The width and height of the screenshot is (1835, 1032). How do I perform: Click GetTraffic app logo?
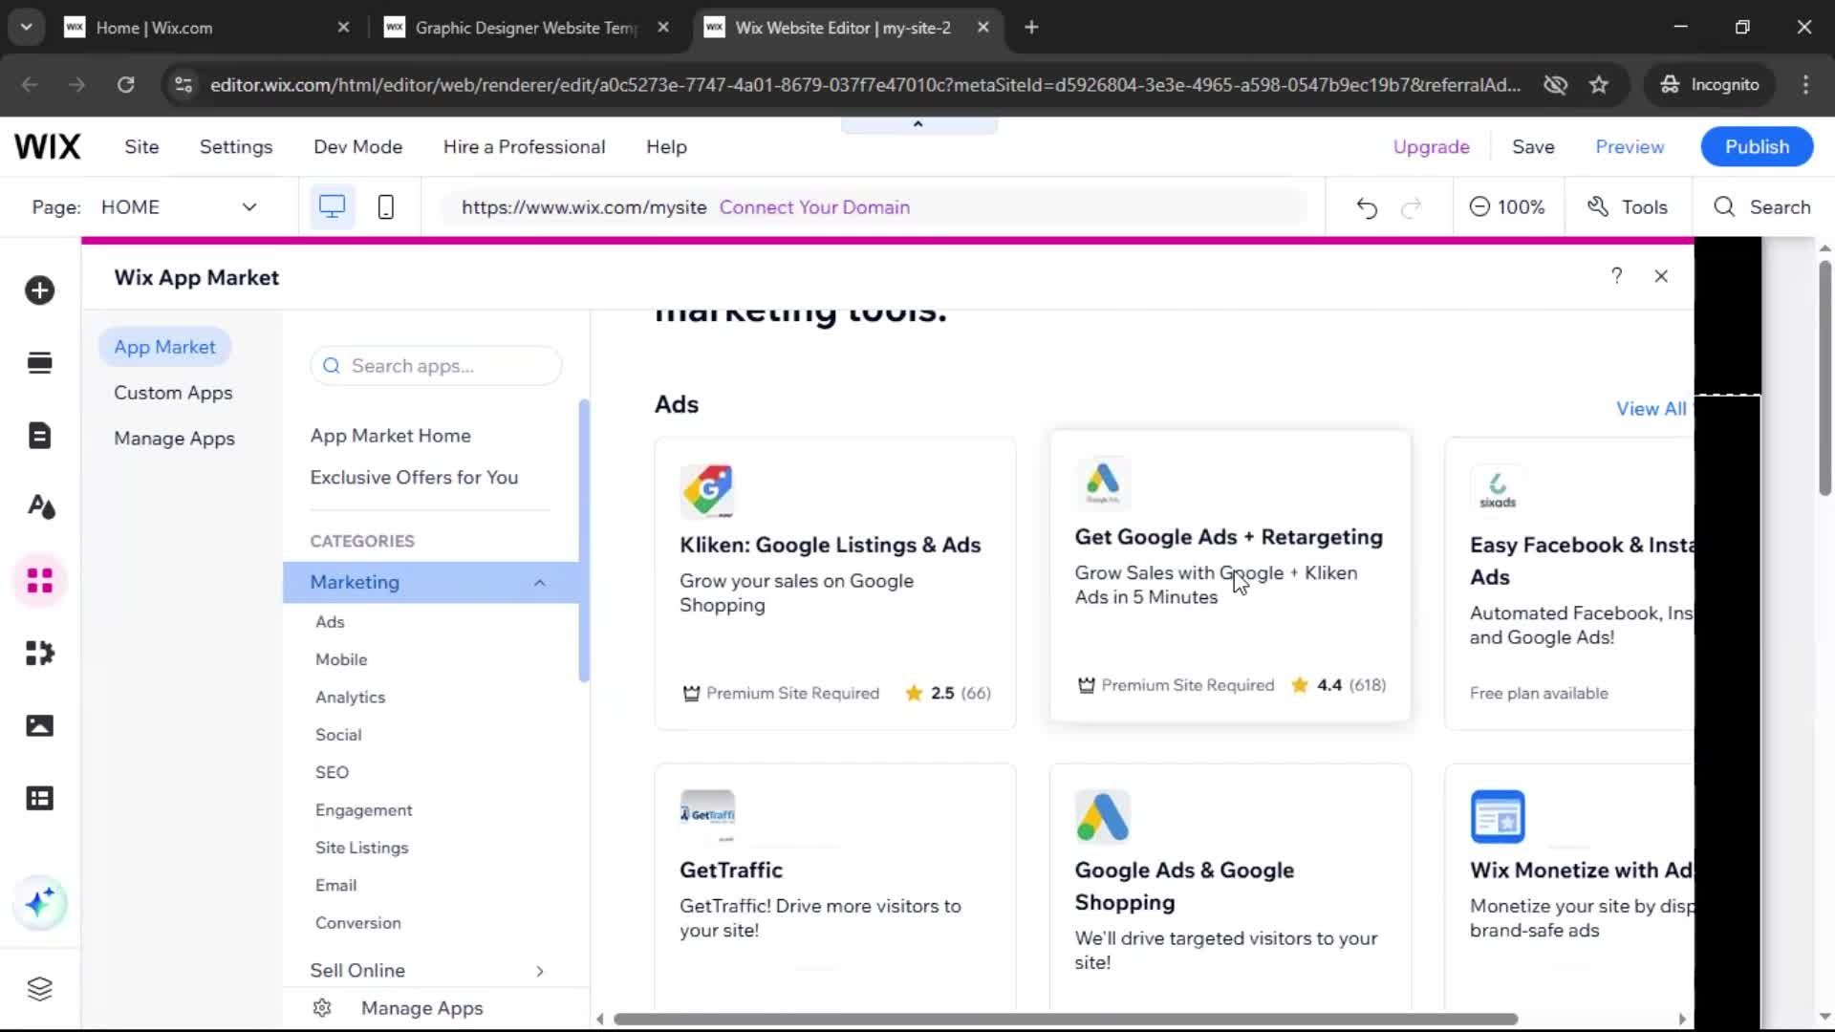(x=707, y=816)
